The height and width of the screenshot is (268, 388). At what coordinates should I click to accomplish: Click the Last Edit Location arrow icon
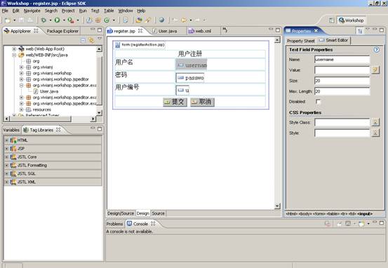[175, 20]
